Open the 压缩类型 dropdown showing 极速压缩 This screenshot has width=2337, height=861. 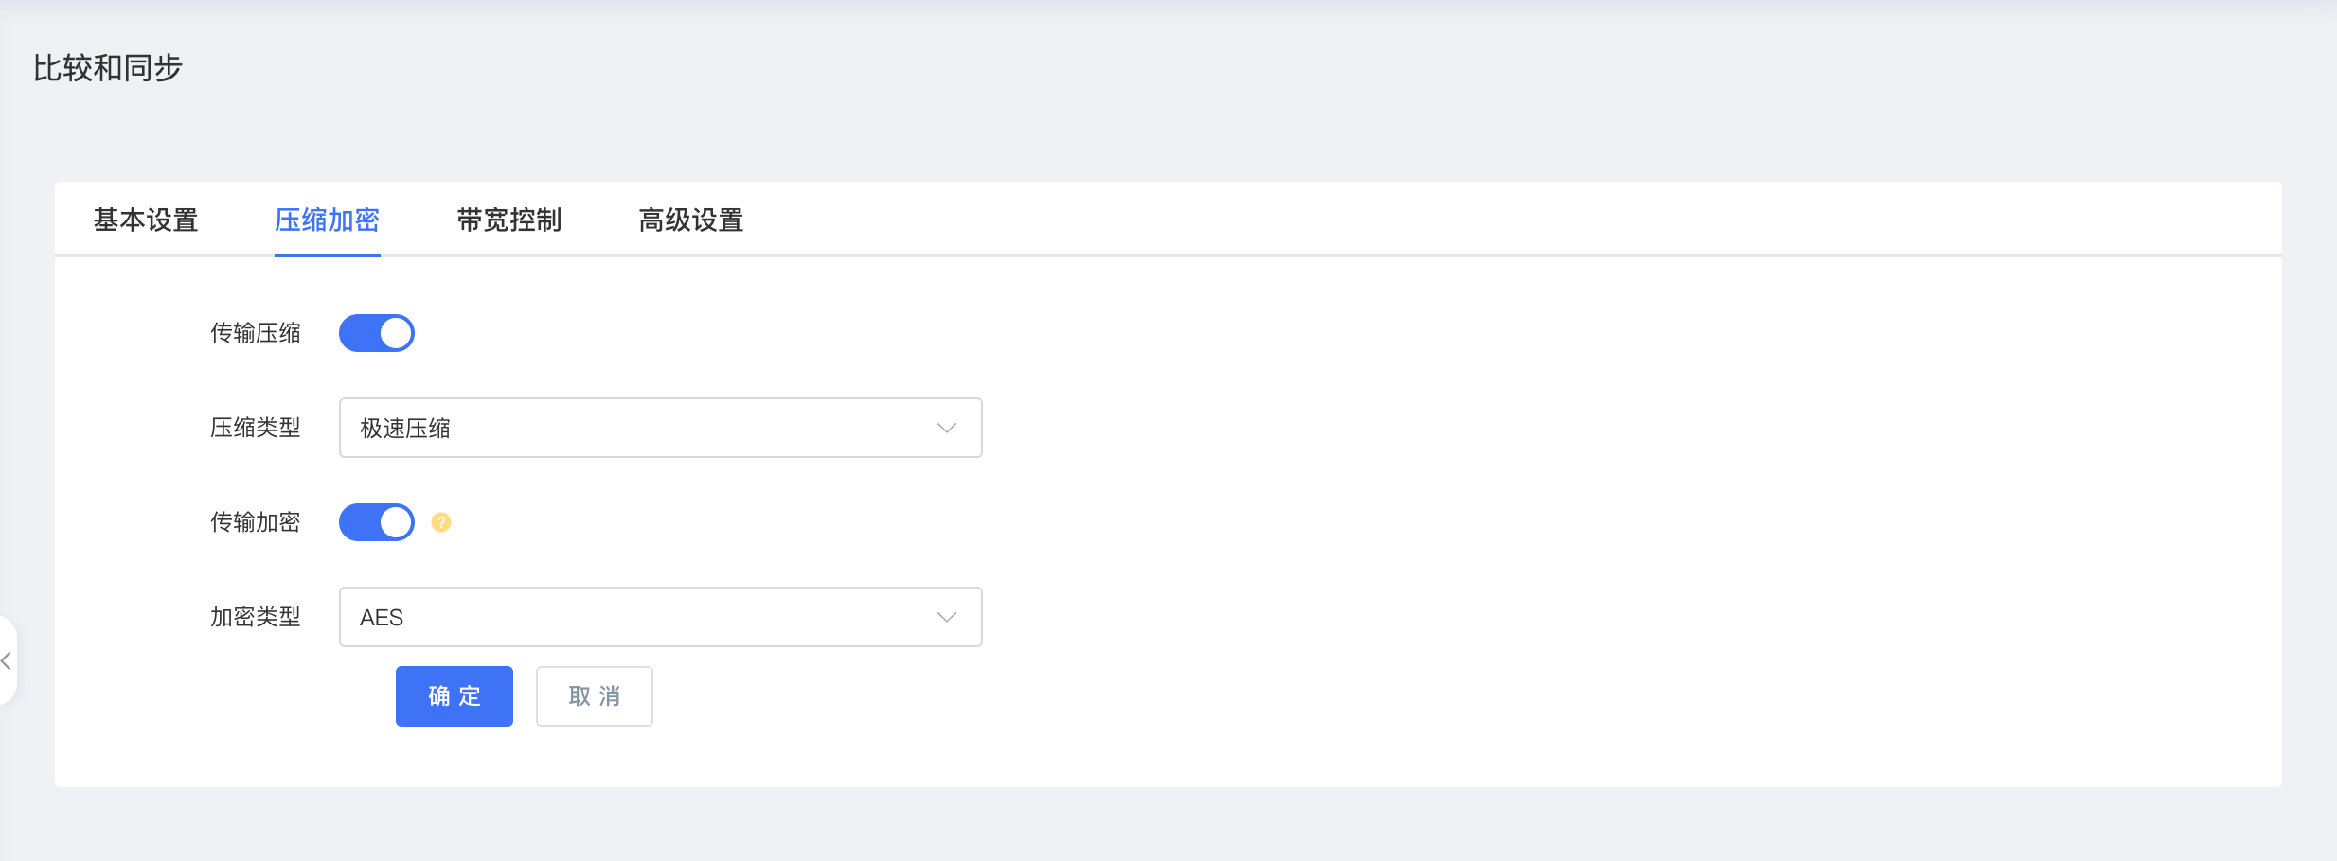pos(661,428)
